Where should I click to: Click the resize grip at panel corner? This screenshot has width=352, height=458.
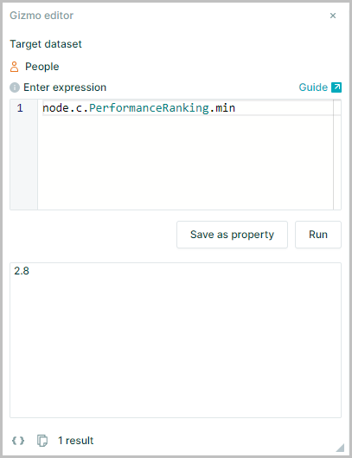click(x=340, y=448)
